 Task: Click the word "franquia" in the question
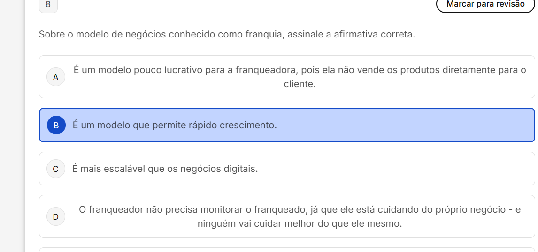tap(265, 34)
